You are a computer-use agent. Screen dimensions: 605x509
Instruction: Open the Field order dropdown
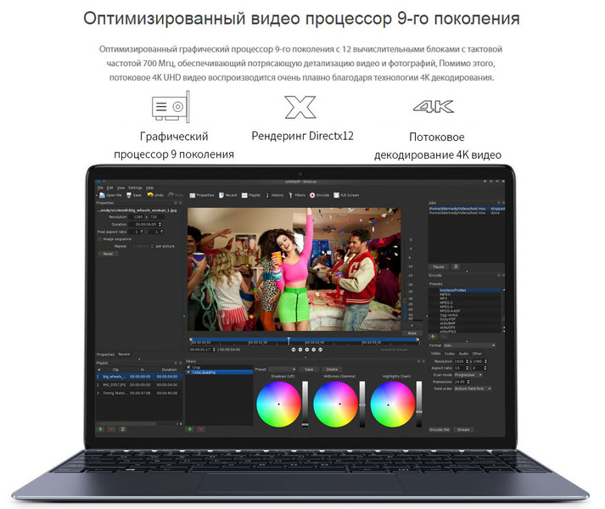coord(473,389)
